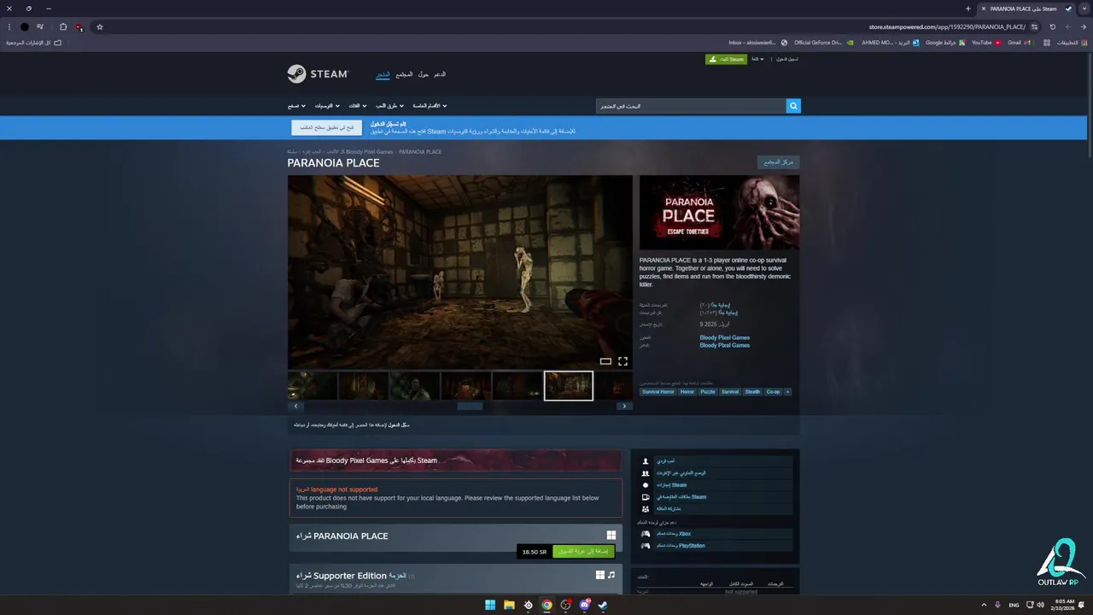This screenshot has height=615, width=1093.
Task: Open Bloody Pixel Games developer link
Action: (724, 337)
